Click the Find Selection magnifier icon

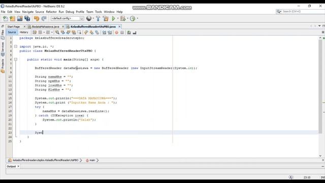[57, 33]
